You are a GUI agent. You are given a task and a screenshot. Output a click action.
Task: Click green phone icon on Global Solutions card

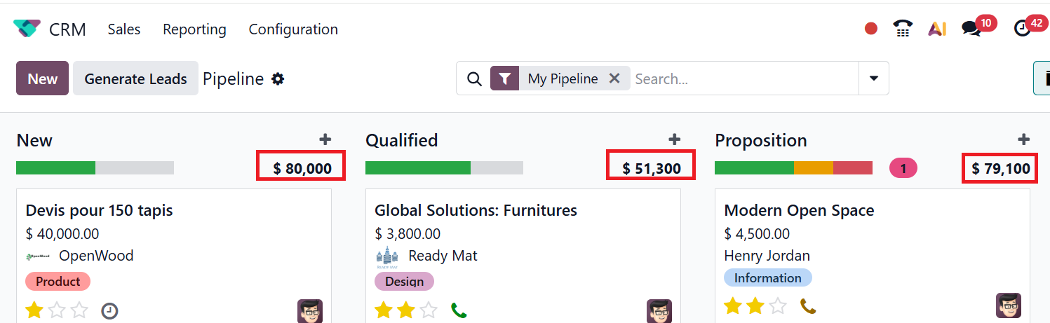click(x=458, y=310)
